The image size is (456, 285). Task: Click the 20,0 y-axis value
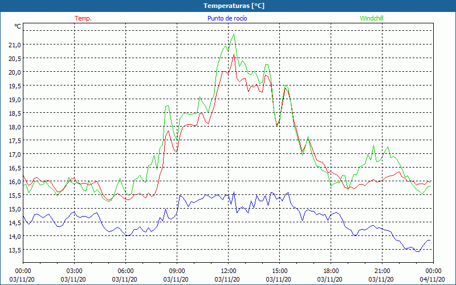tap(15, 72)
